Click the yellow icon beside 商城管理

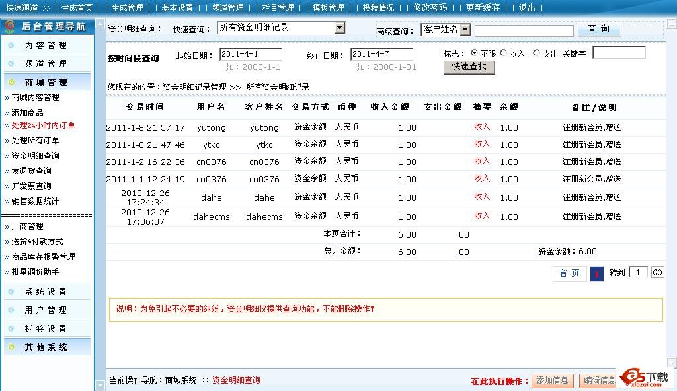click(11, 83)
